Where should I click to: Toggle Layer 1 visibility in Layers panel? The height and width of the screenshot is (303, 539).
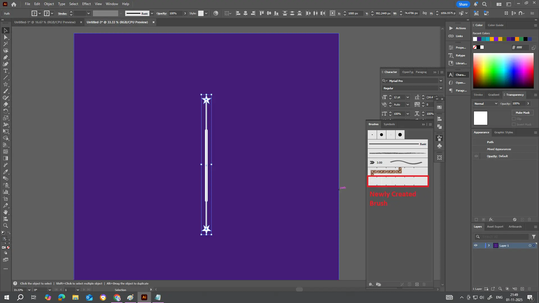[476, 245]
